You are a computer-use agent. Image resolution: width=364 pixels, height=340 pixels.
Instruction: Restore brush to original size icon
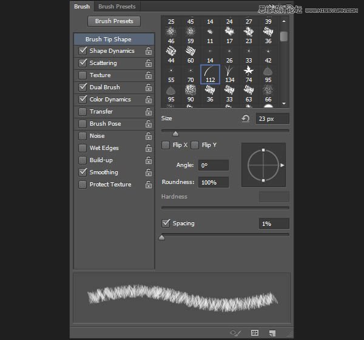[x=245, y=118]
